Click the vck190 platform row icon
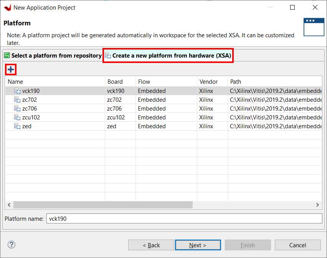Image resolution: width=327 pixels, height=258 pixels. pyautogui.click(x=17, y=91)
